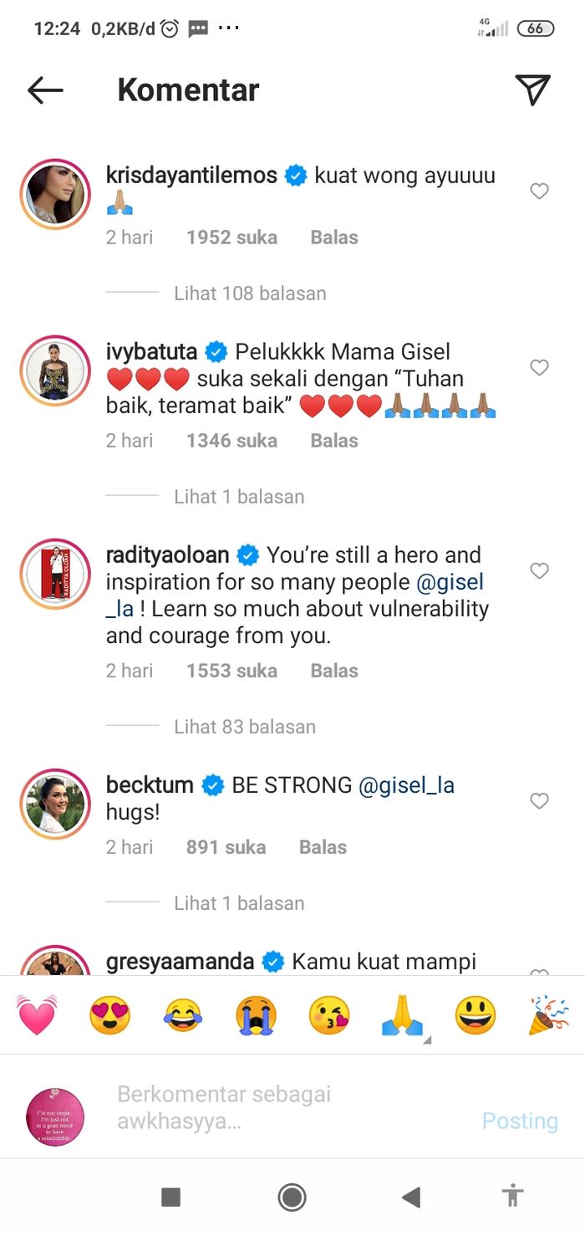Show 1 reply under becktum's comment
Screen dimensions: 585x1236
(x=239, y=903)
